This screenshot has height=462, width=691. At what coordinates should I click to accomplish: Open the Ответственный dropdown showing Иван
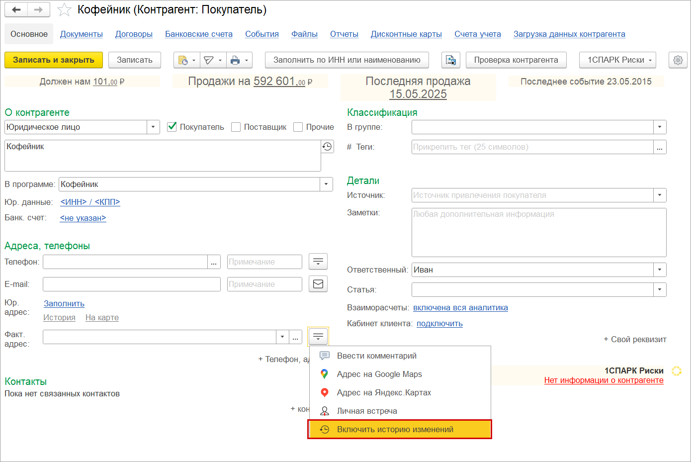660,270
